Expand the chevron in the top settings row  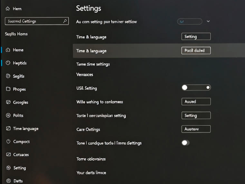[208, 21]
